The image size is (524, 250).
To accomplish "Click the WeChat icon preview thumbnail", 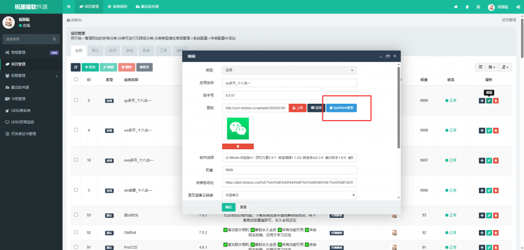I will (237, 128).
